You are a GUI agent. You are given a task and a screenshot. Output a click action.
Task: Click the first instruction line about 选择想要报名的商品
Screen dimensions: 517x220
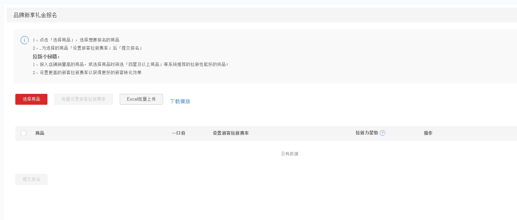pyautogui.click(x=76, y=40)
